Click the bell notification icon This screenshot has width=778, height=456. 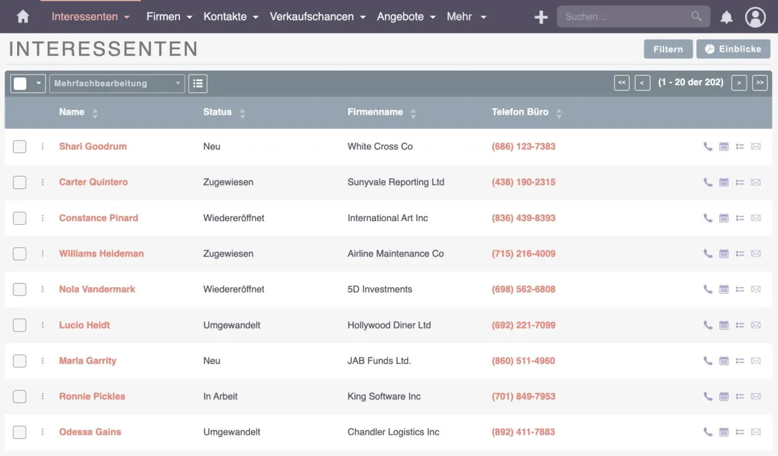(x=726, y=17)
